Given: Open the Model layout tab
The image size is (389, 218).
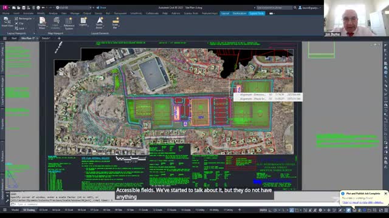Looking at the screenshot, I should (15, 210).
